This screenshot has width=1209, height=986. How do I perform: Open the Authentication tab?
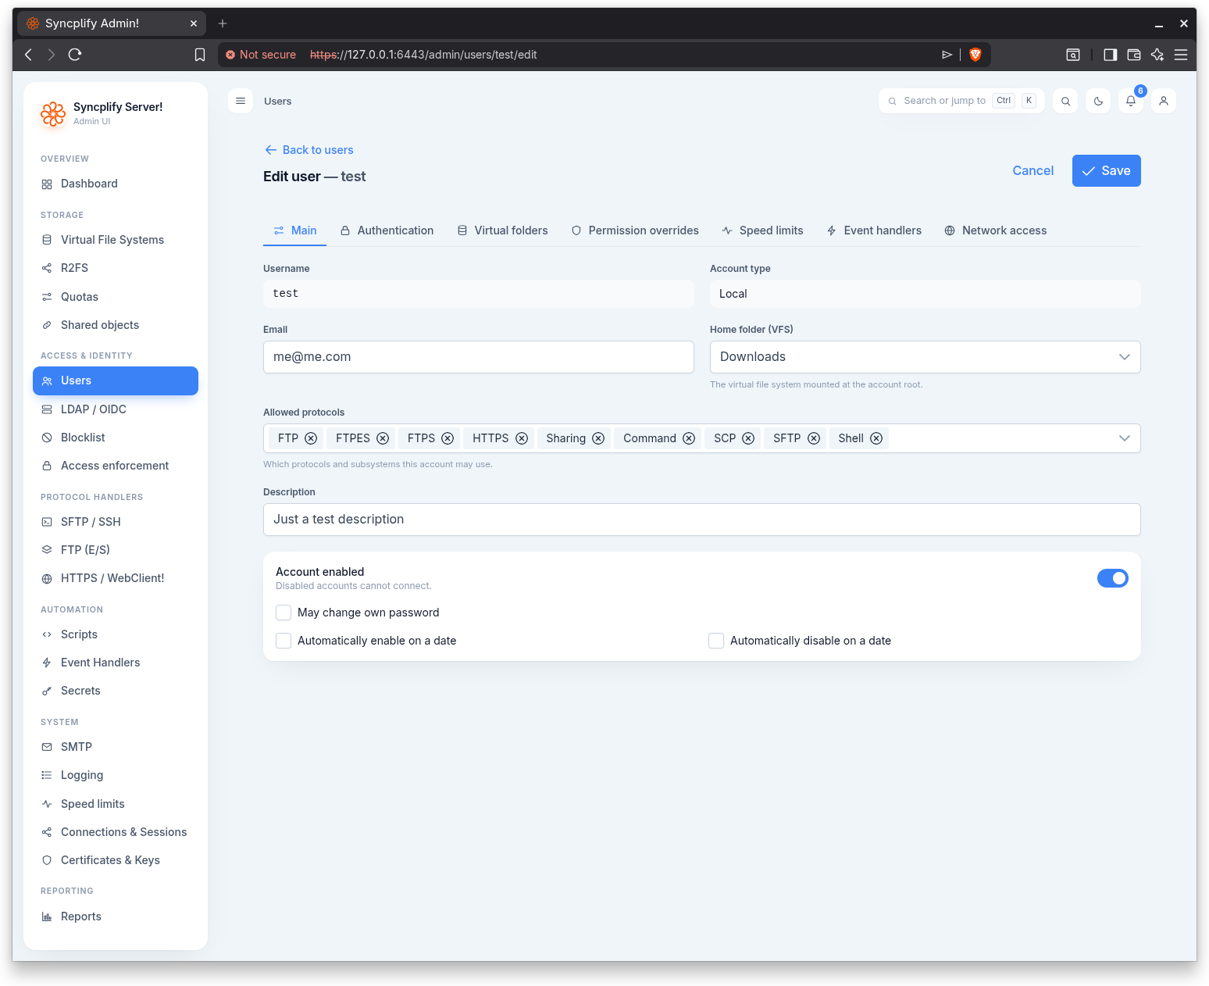point(387,230)
